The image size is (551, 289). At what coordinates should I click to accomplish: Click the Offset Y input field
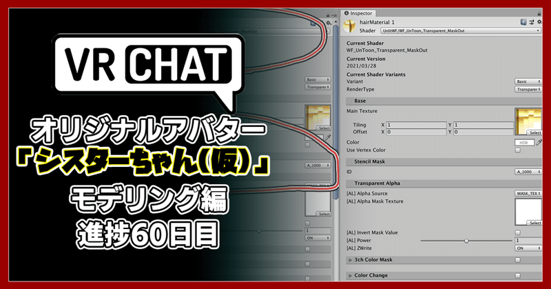[x=484, y=132]
